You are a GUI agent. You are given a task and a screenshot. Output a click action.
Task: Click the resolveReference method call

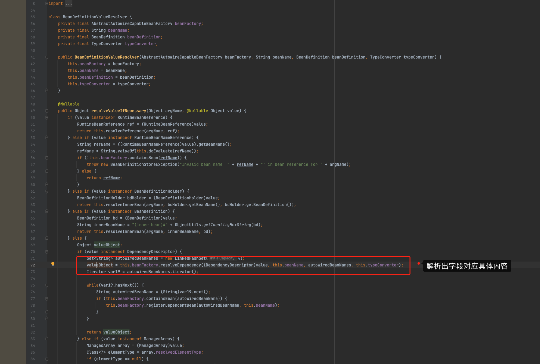(125, 131)
